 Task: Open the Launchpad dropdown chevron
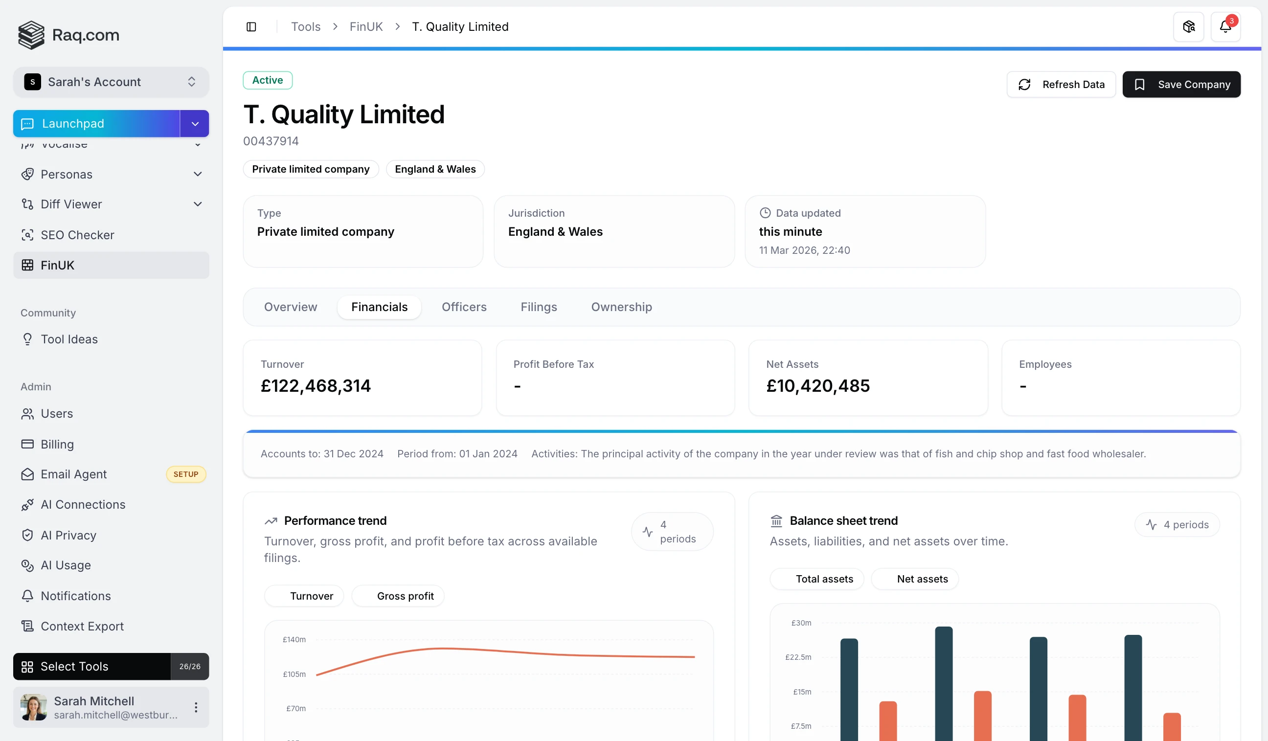coord(194,123)
